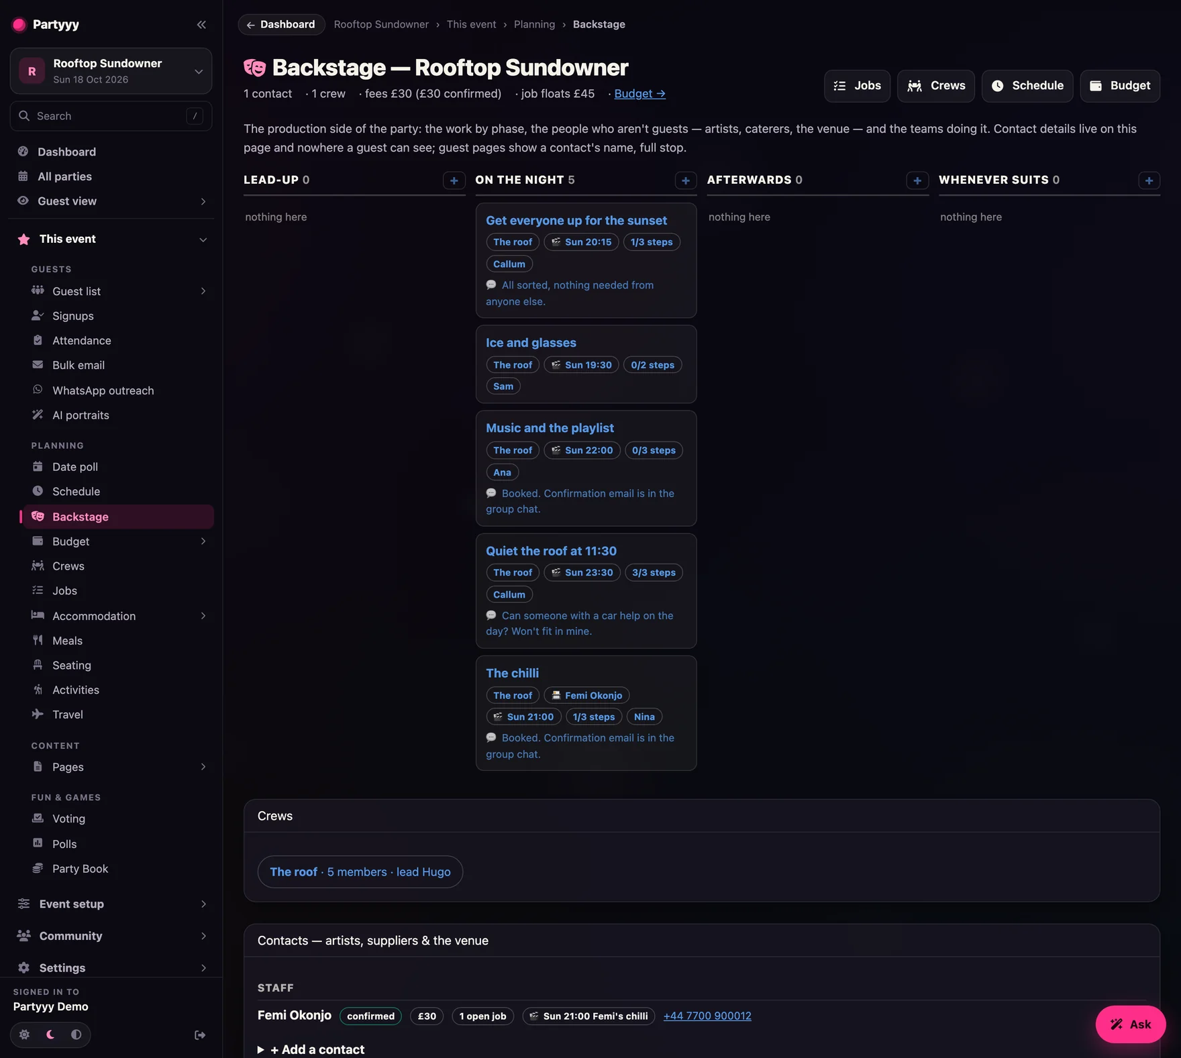1181x1058 pixels.
Task: Open the Crews tab button in header
Action: coord(935,86)
